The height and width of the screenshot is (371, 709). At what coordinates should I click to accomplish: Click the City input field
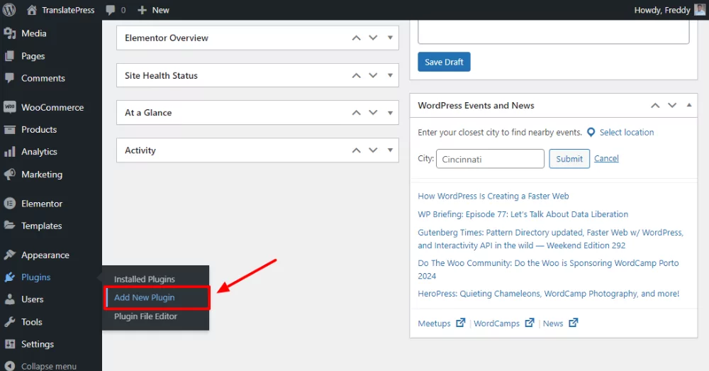tap(490, 159)
